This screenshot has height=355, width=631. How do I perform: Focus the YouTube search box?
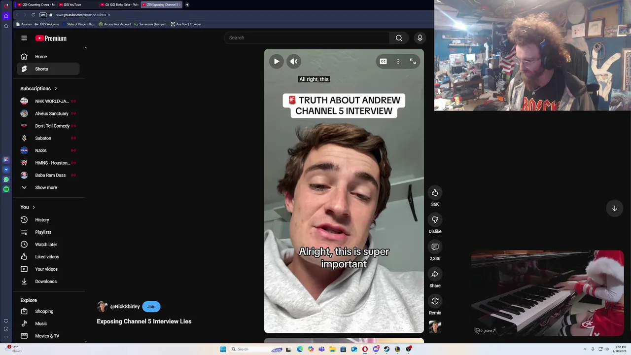pos(307,38)
